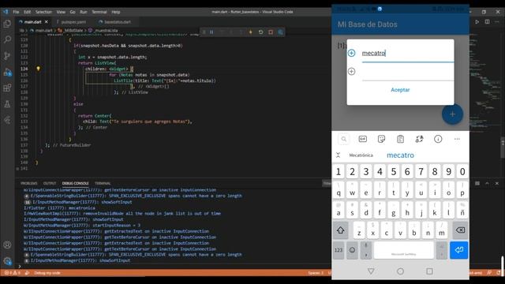Open the Run menu
Screen dimensions: 505x284
[x=84, y=12]
